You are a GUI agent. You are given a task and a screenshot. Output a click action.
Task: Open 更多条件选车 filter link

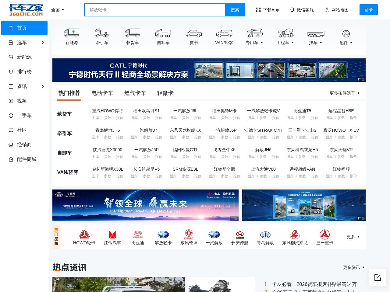[x=345, y=93]
